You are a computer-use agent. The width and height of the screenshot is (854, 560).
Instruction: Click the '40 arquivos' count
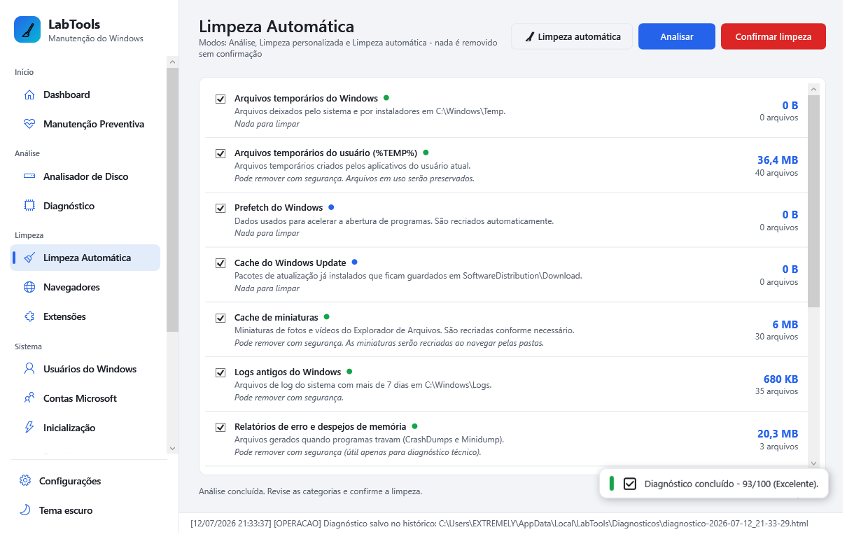point(776,173)
